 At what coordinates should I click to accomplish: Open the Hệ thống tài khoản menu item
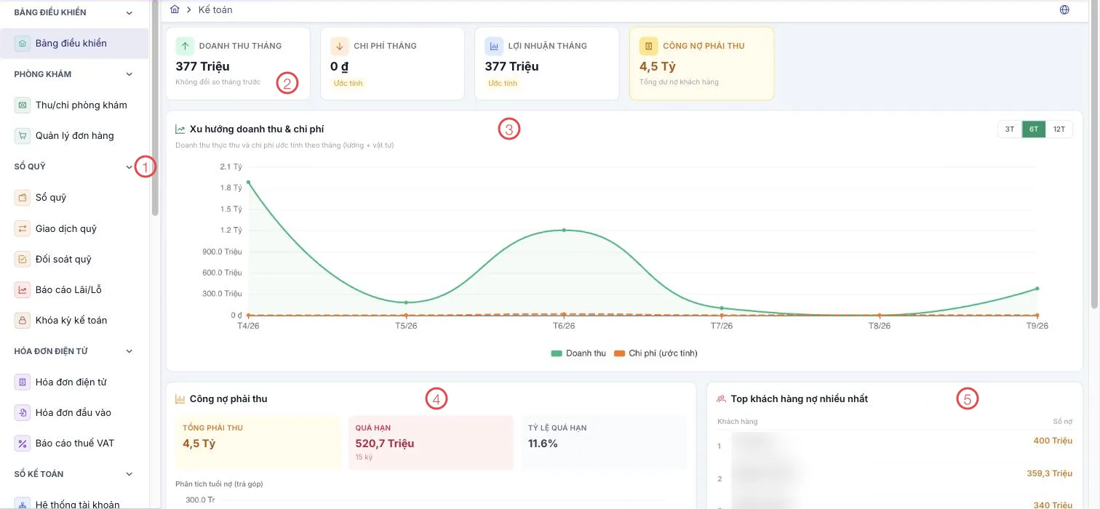(74, 504)
